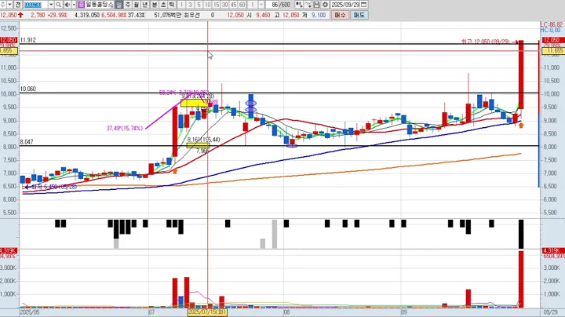Click the yellow 11,655 price label on left axis
The width and height of the screenshot is (565, 317).
9,51
